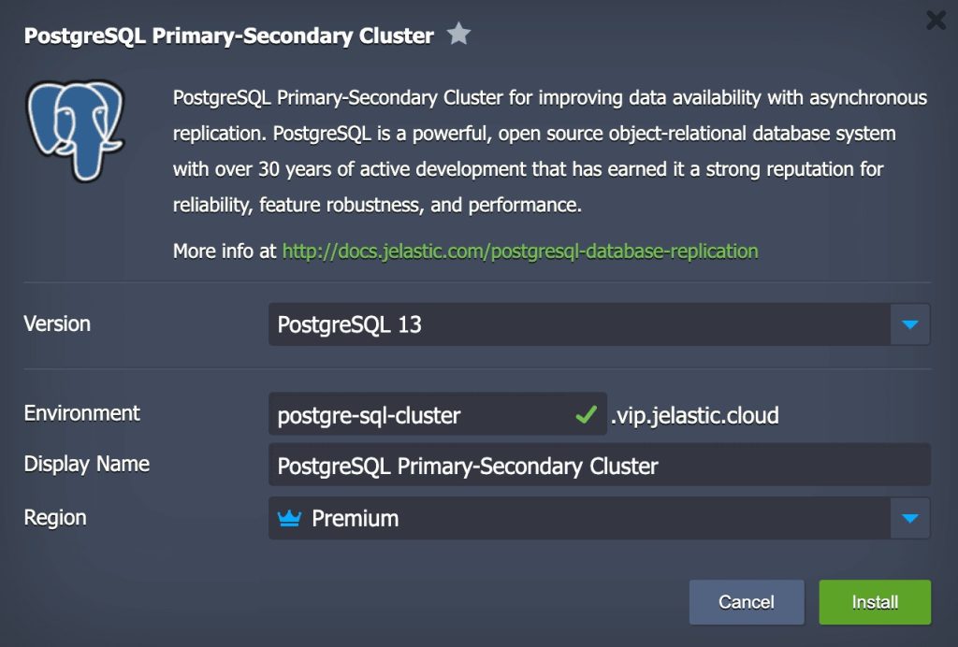Click the green checkmark in Environment field

[586, 415]
